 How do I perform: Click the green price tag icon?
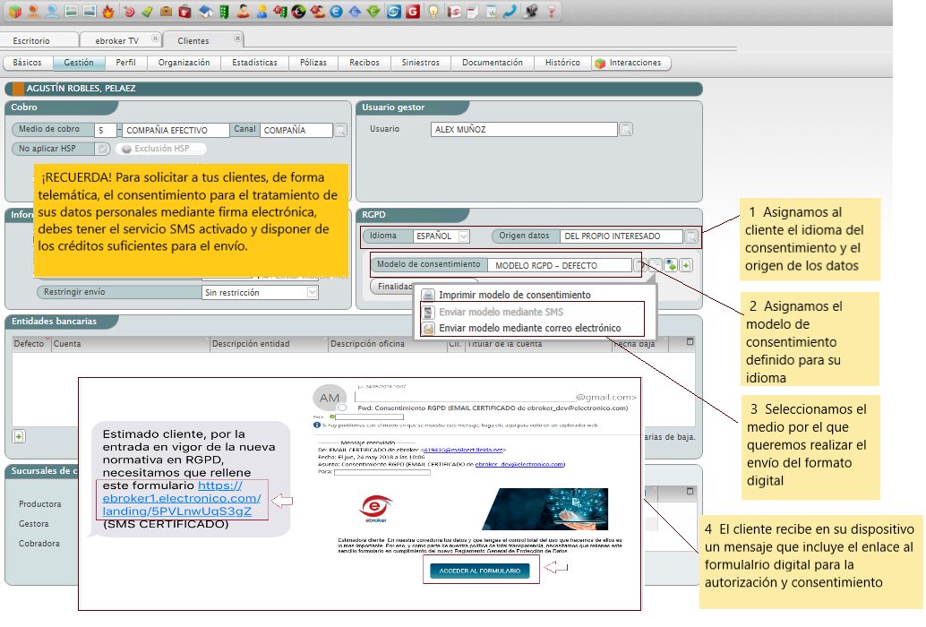pos(148,12)
